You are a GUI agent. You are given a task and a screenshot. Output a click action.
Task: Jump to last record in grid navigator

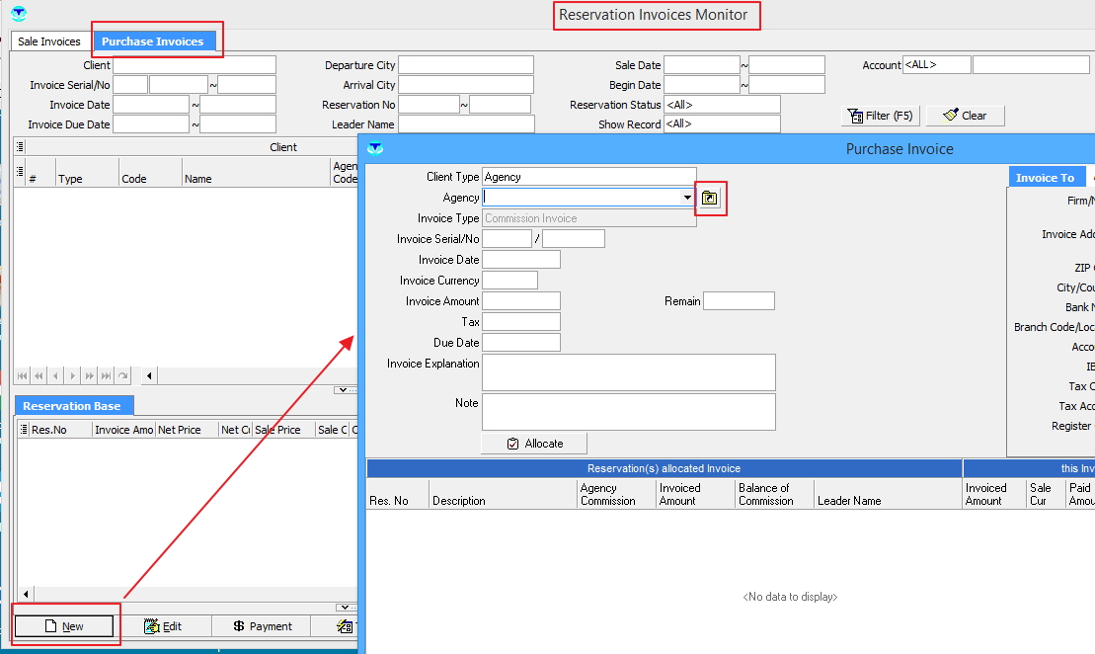point(106,375)
